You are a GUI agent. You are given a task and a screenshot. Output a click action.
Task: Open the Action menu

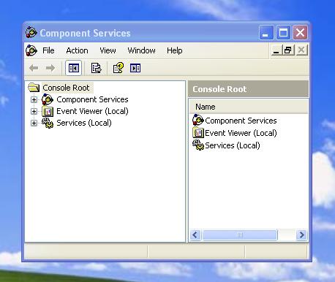[77, 50]
